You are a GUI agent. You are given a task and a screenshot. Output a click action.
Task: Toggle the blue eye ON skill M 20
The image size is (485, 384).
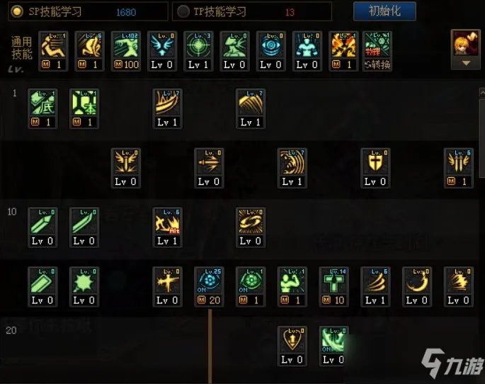(x=209, y=287)
